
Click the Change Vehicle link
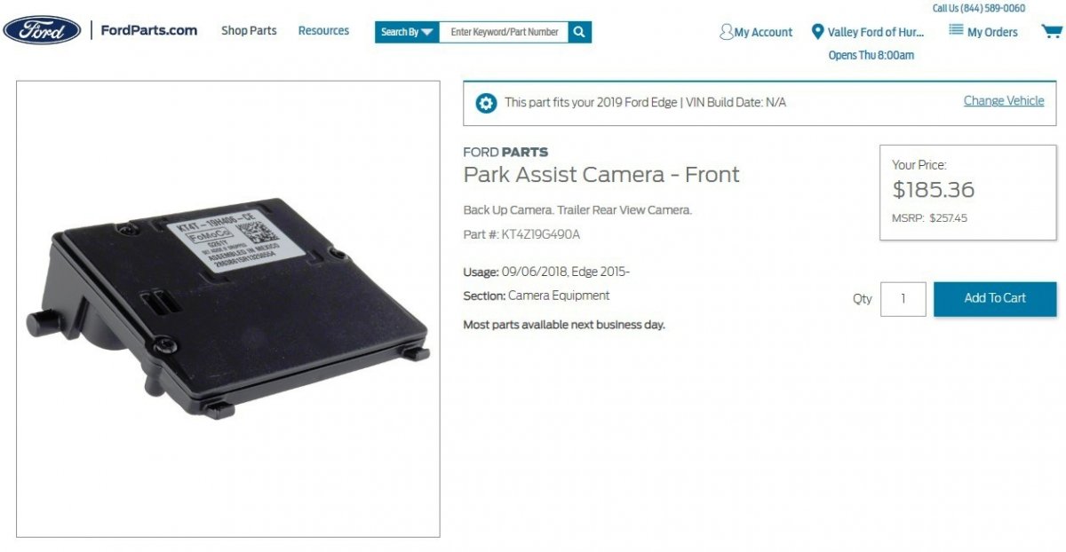tap(1004, 101)
